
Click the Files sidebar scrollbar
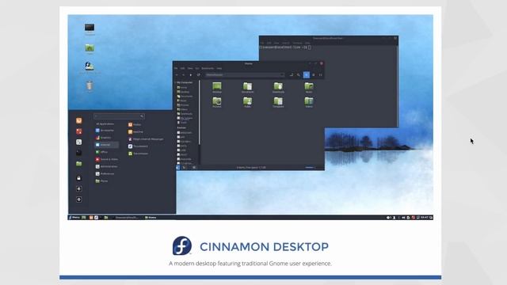point(200,112)
